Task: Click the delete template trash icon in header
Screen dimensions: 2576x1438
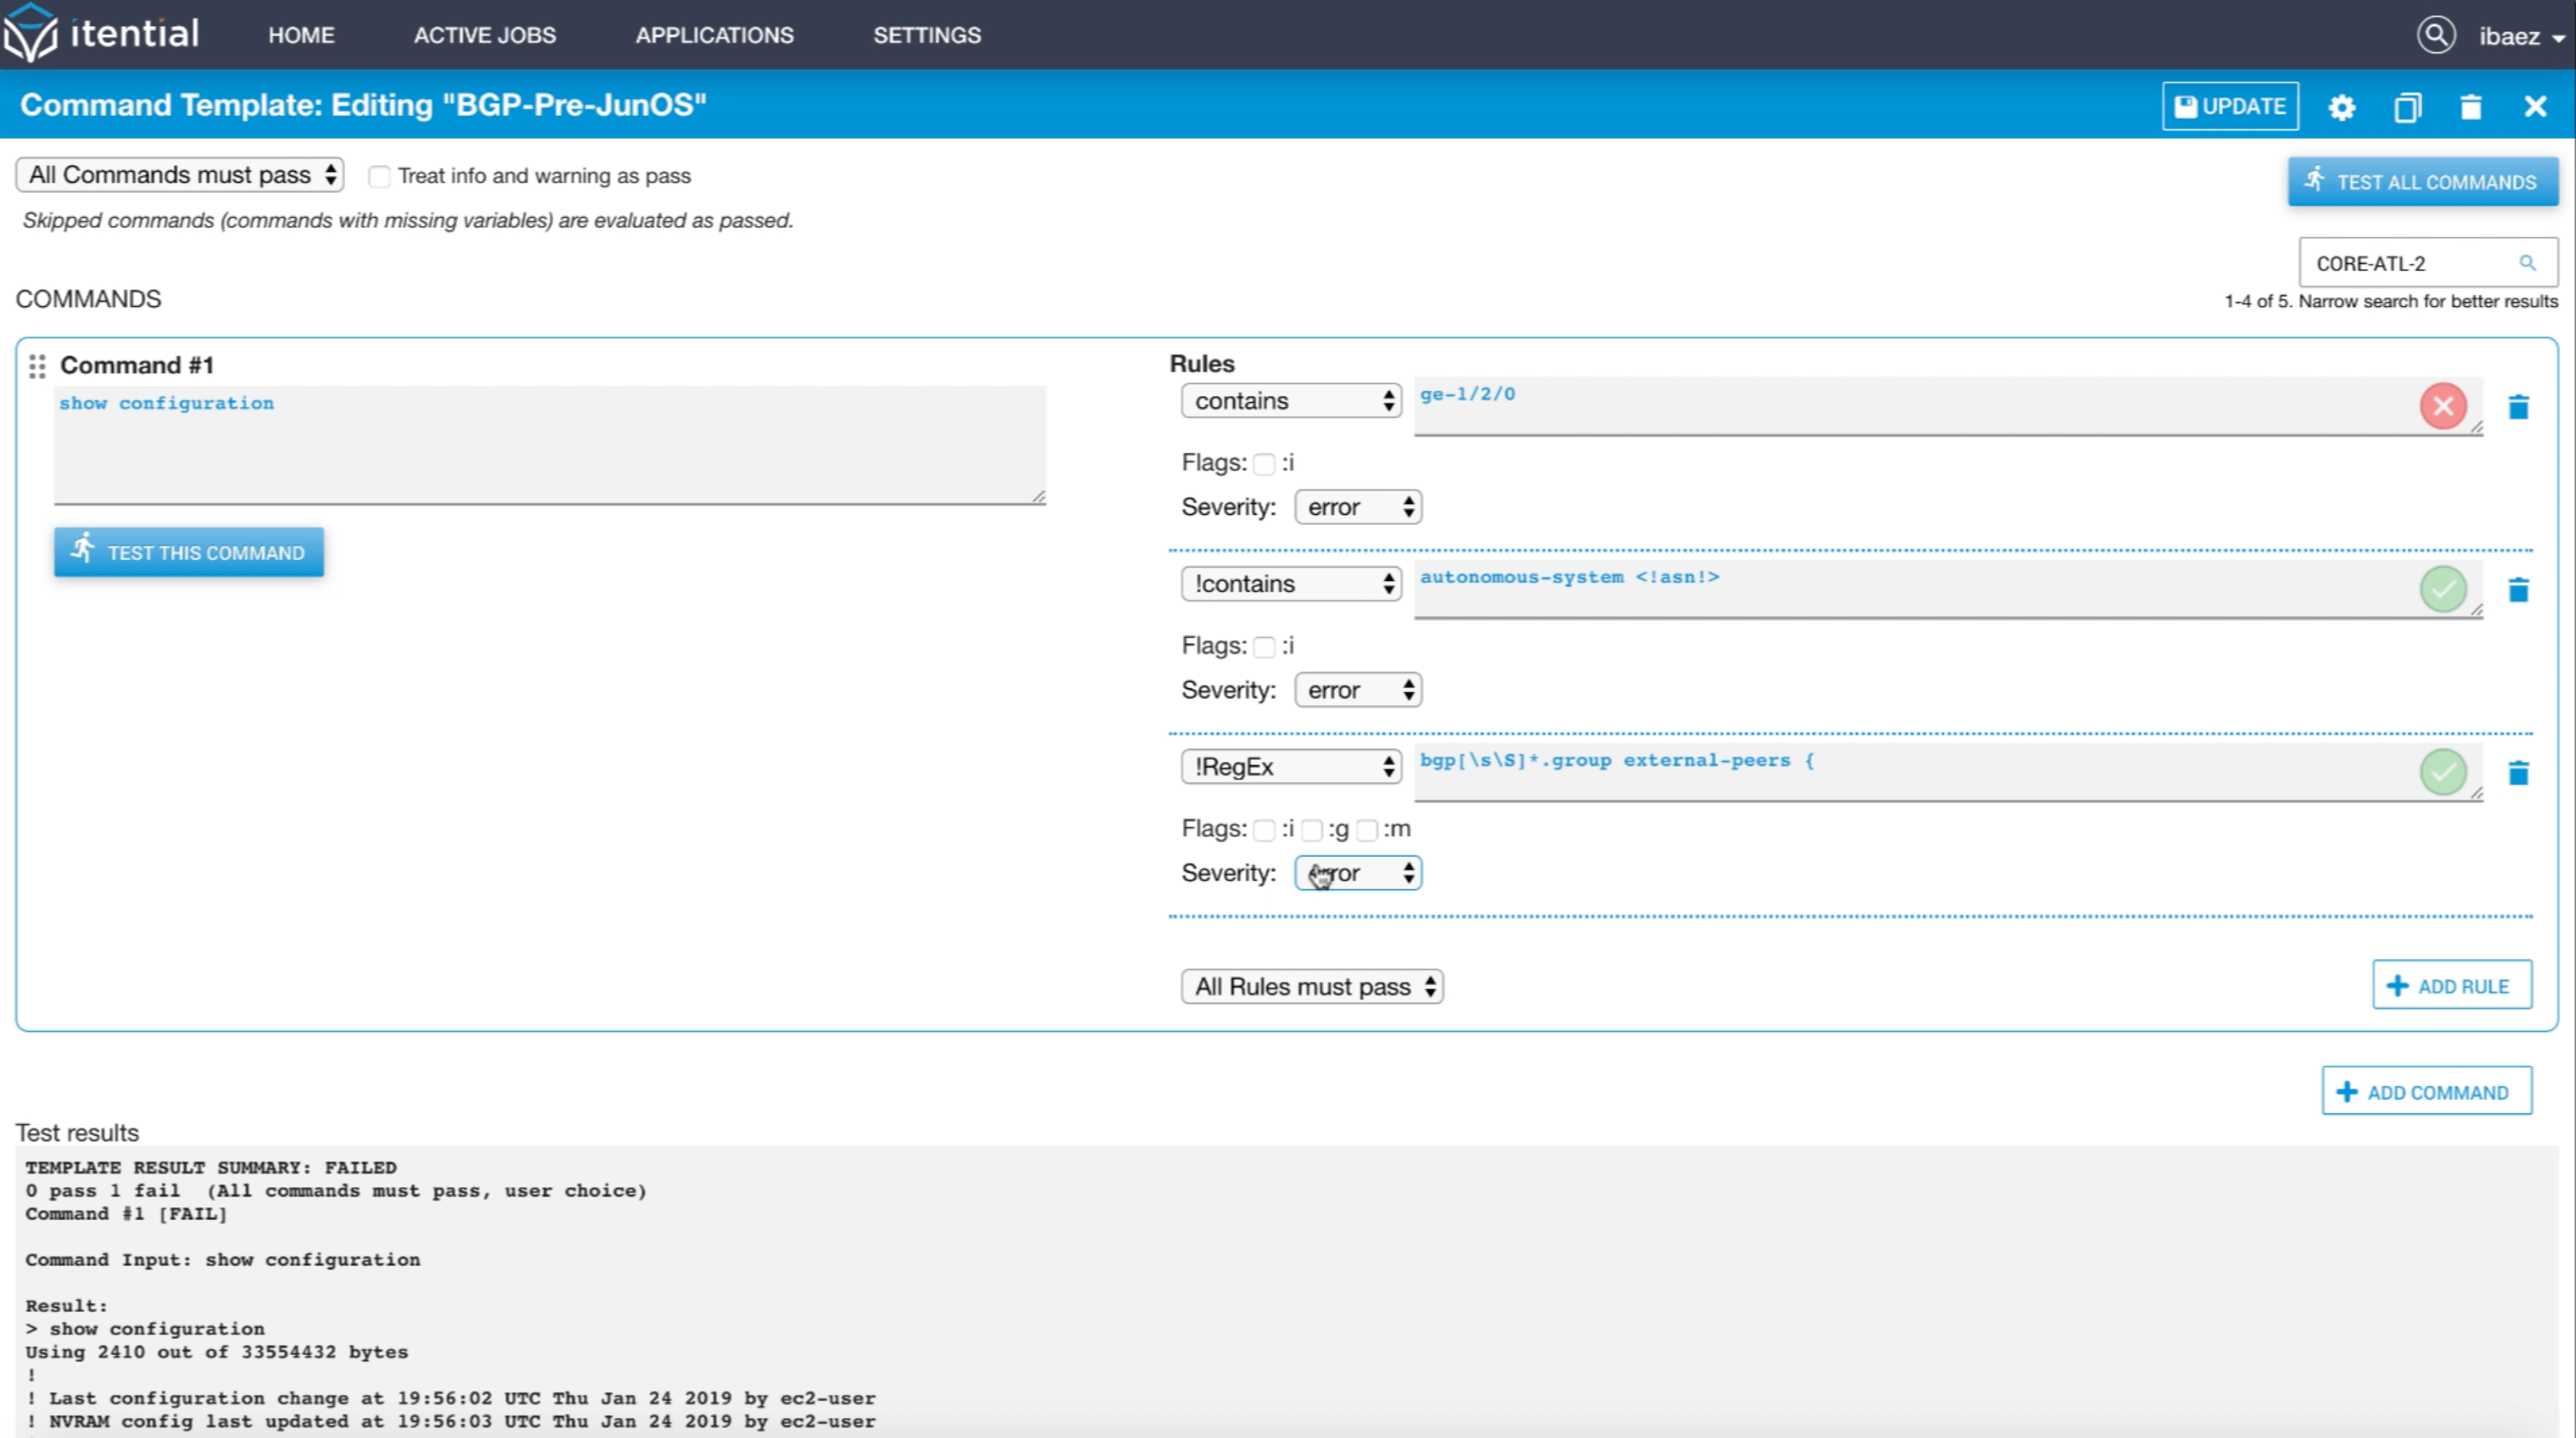Action: (2470, 107)
